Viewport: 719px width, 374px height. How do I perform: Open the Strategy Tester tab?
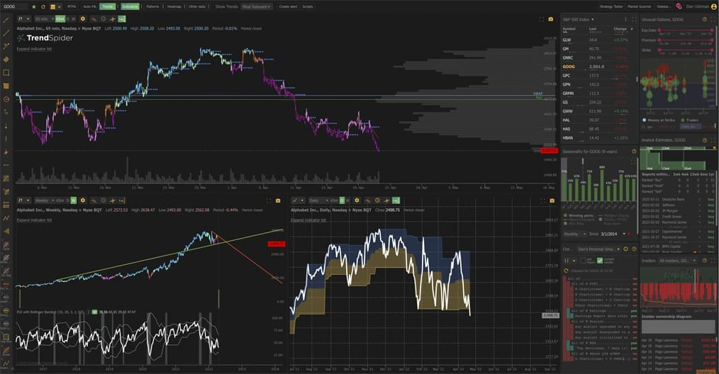pos(612,6)
